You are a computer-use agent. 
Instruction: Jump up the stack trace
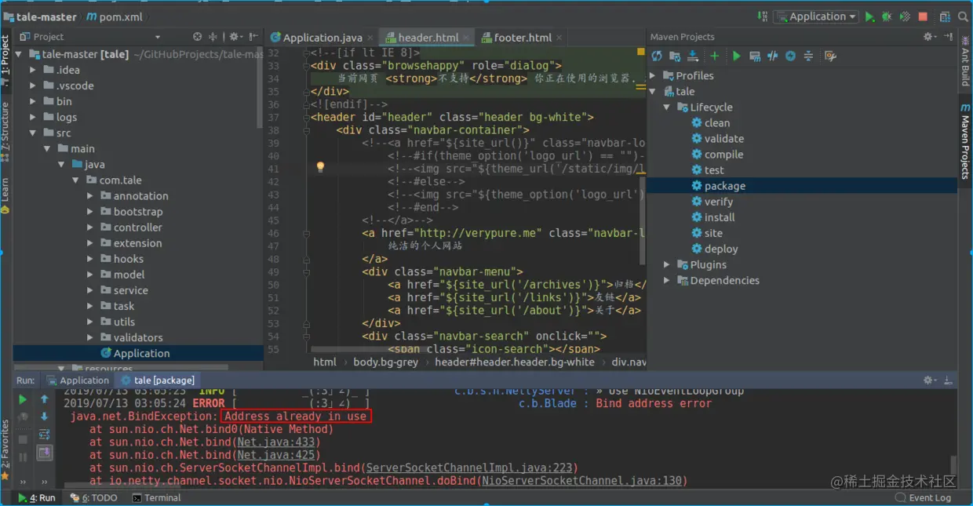45,399
